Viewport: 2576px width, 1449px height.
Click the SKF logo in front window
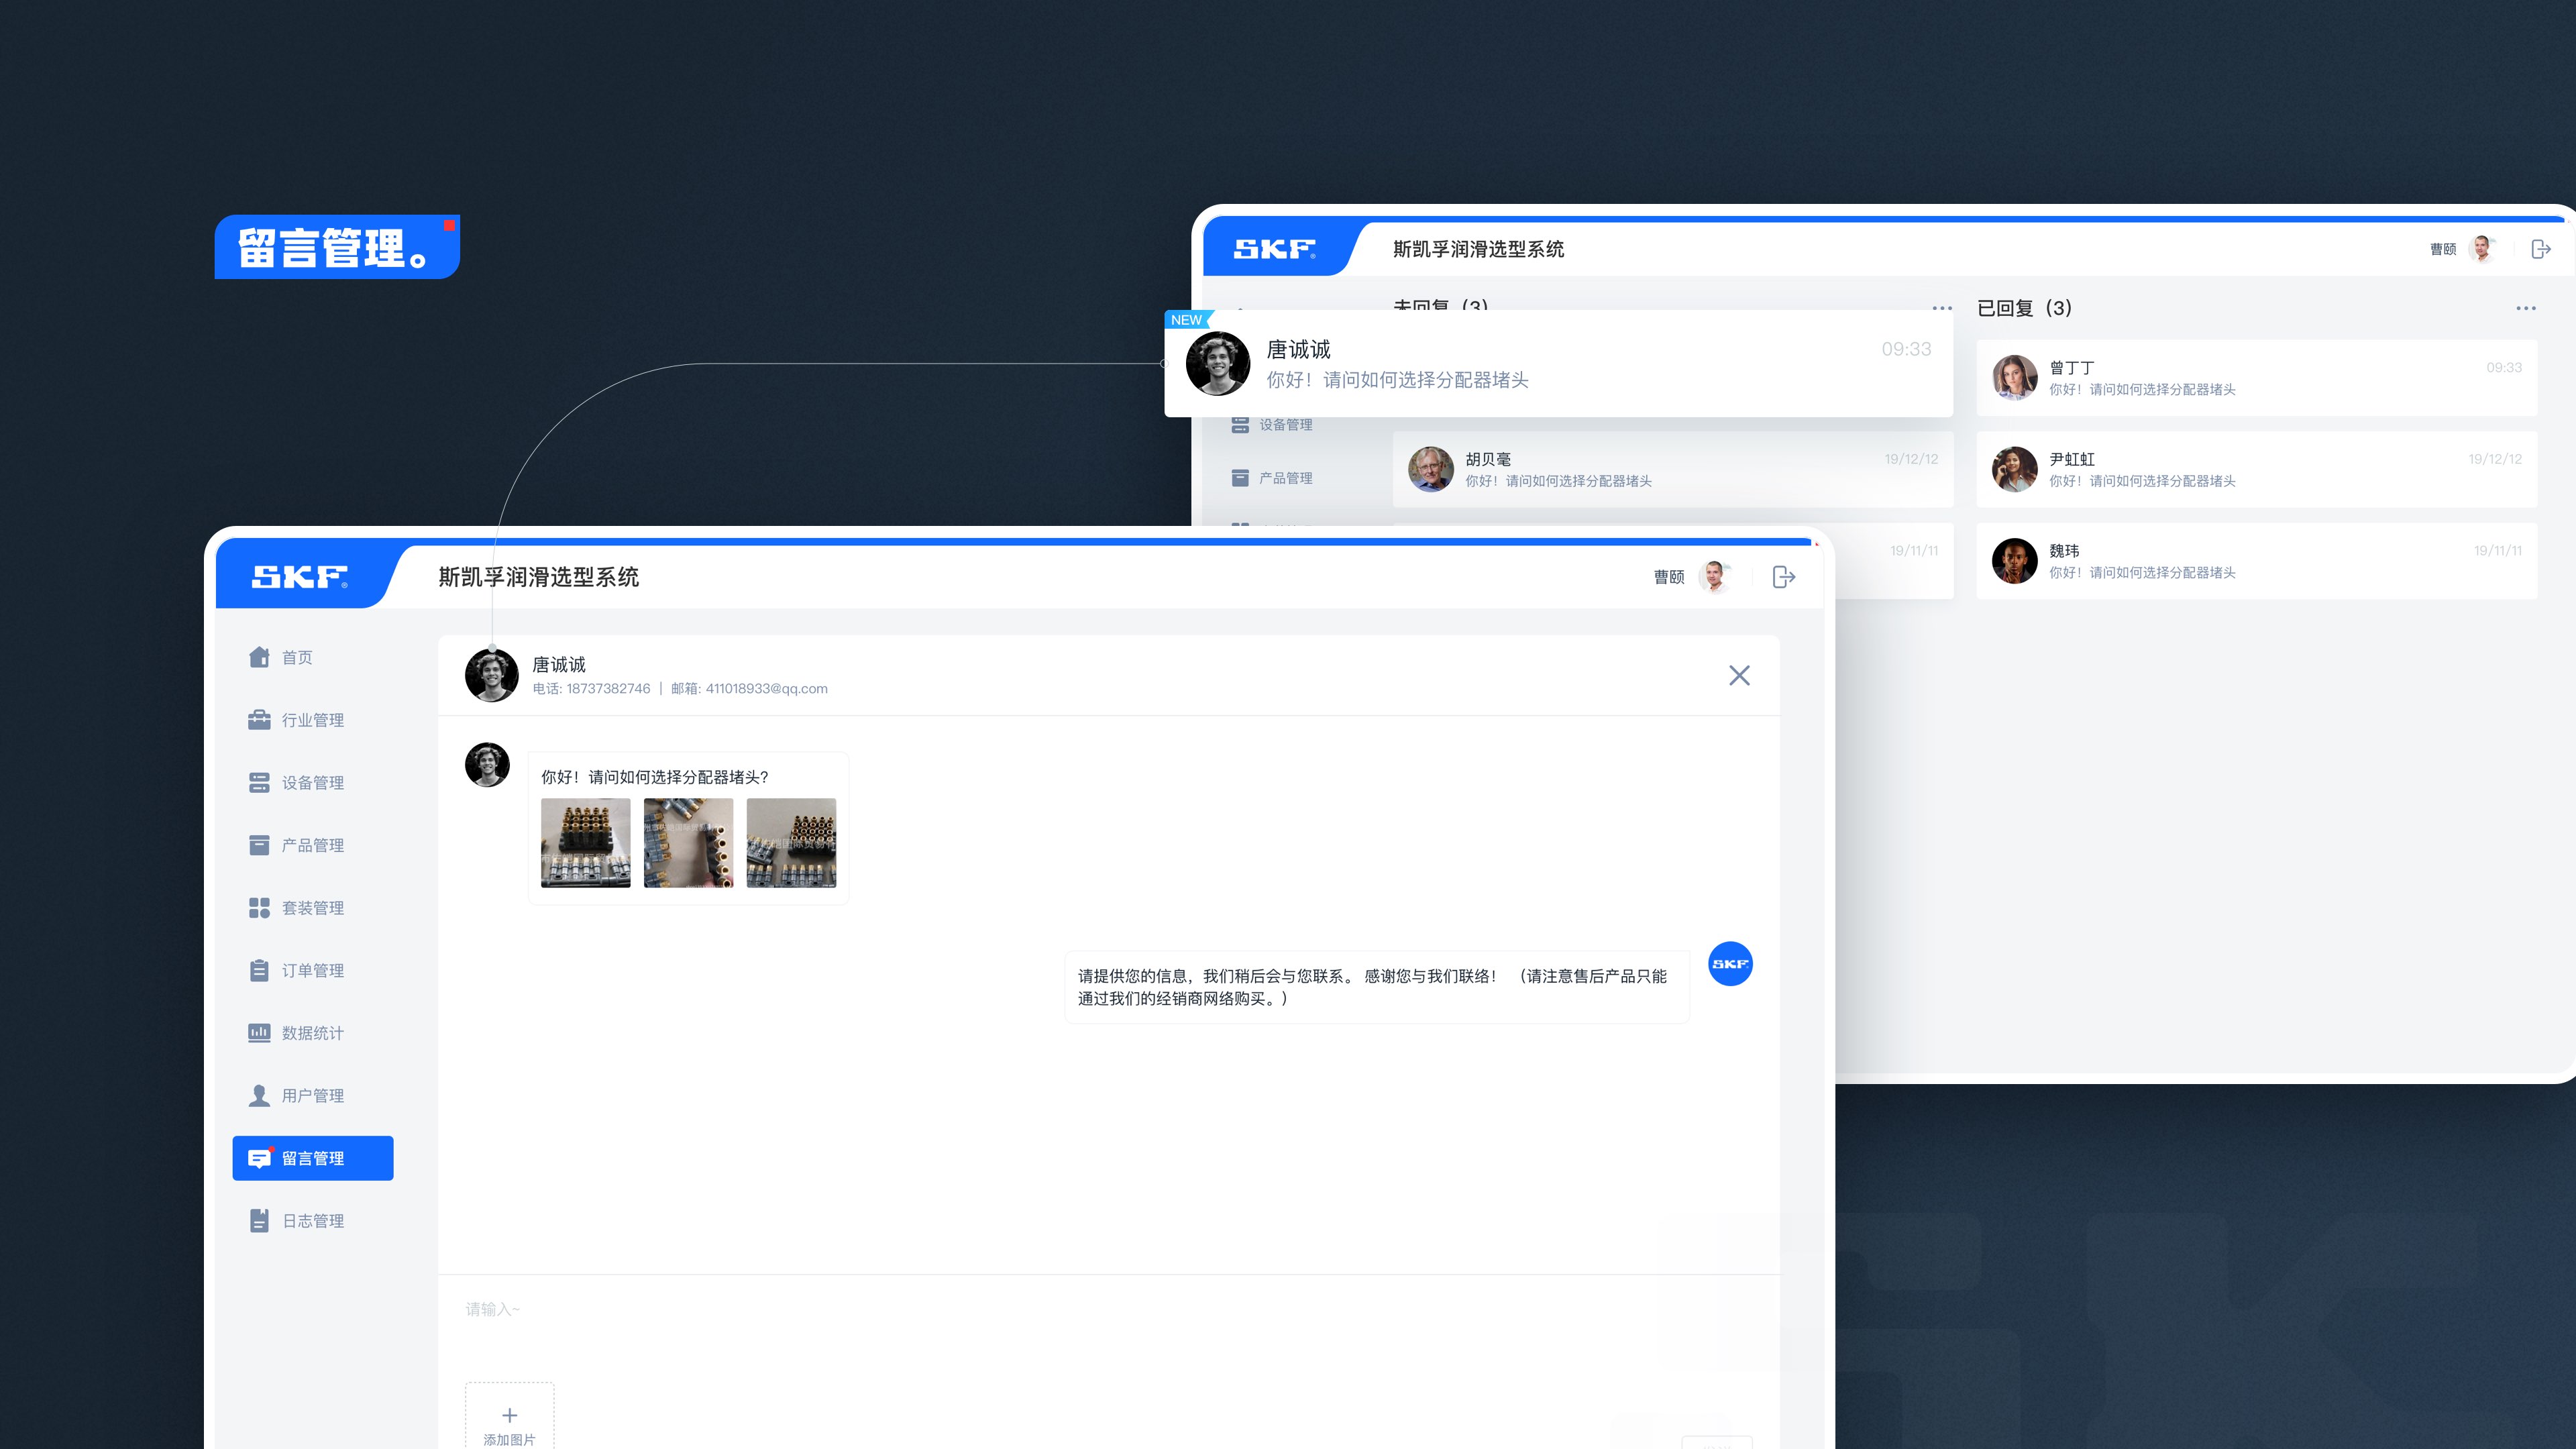point(300,577)
